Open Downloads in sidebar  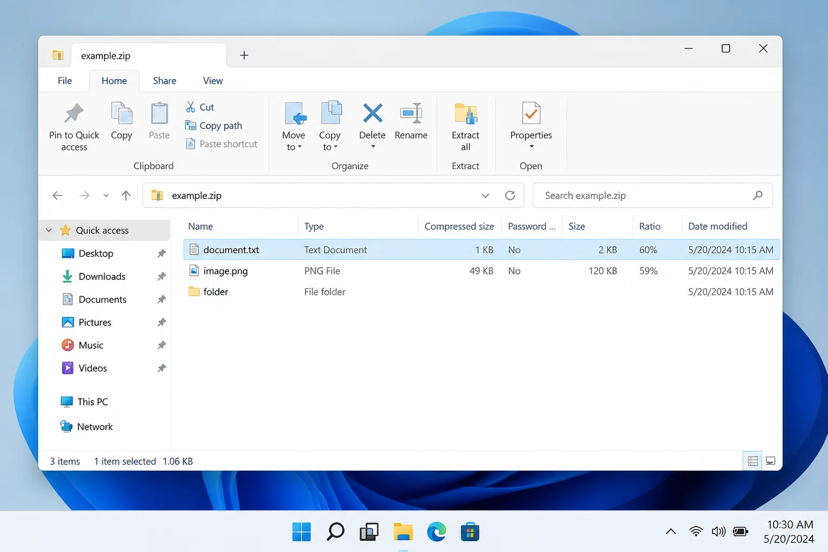102,277
